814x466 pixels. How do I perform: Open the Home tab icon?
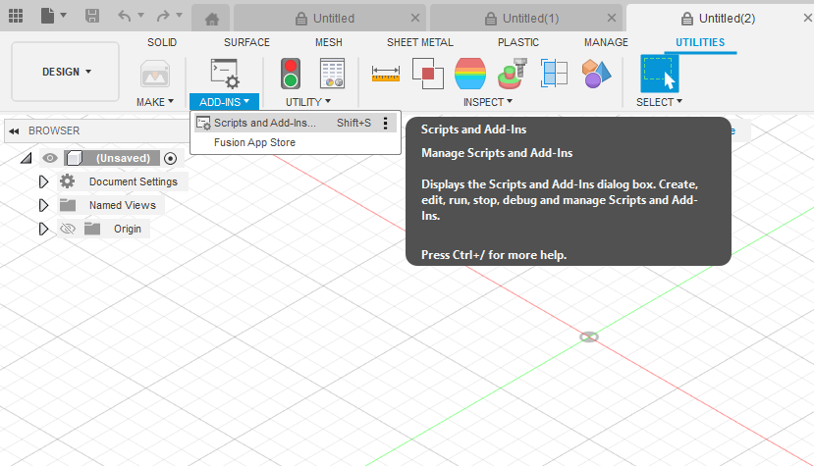tap(211, 18)
